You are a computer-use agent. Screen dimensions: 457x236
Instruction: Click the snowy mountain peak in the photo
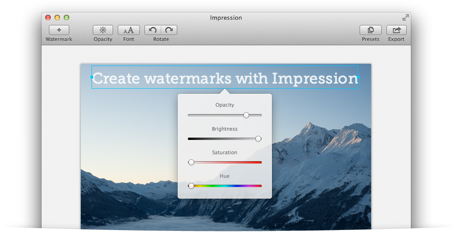(x=309, y=126)
